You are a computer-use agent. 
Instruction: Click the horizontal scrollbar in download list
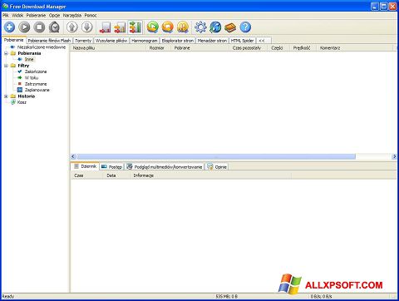(216, 156)
